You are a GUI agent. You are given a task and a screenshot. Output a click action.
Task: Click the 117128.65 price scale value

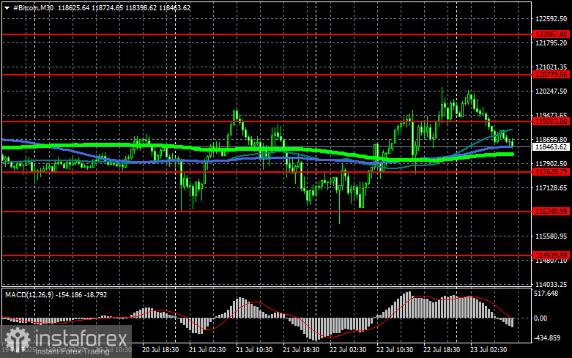[551, 187]
